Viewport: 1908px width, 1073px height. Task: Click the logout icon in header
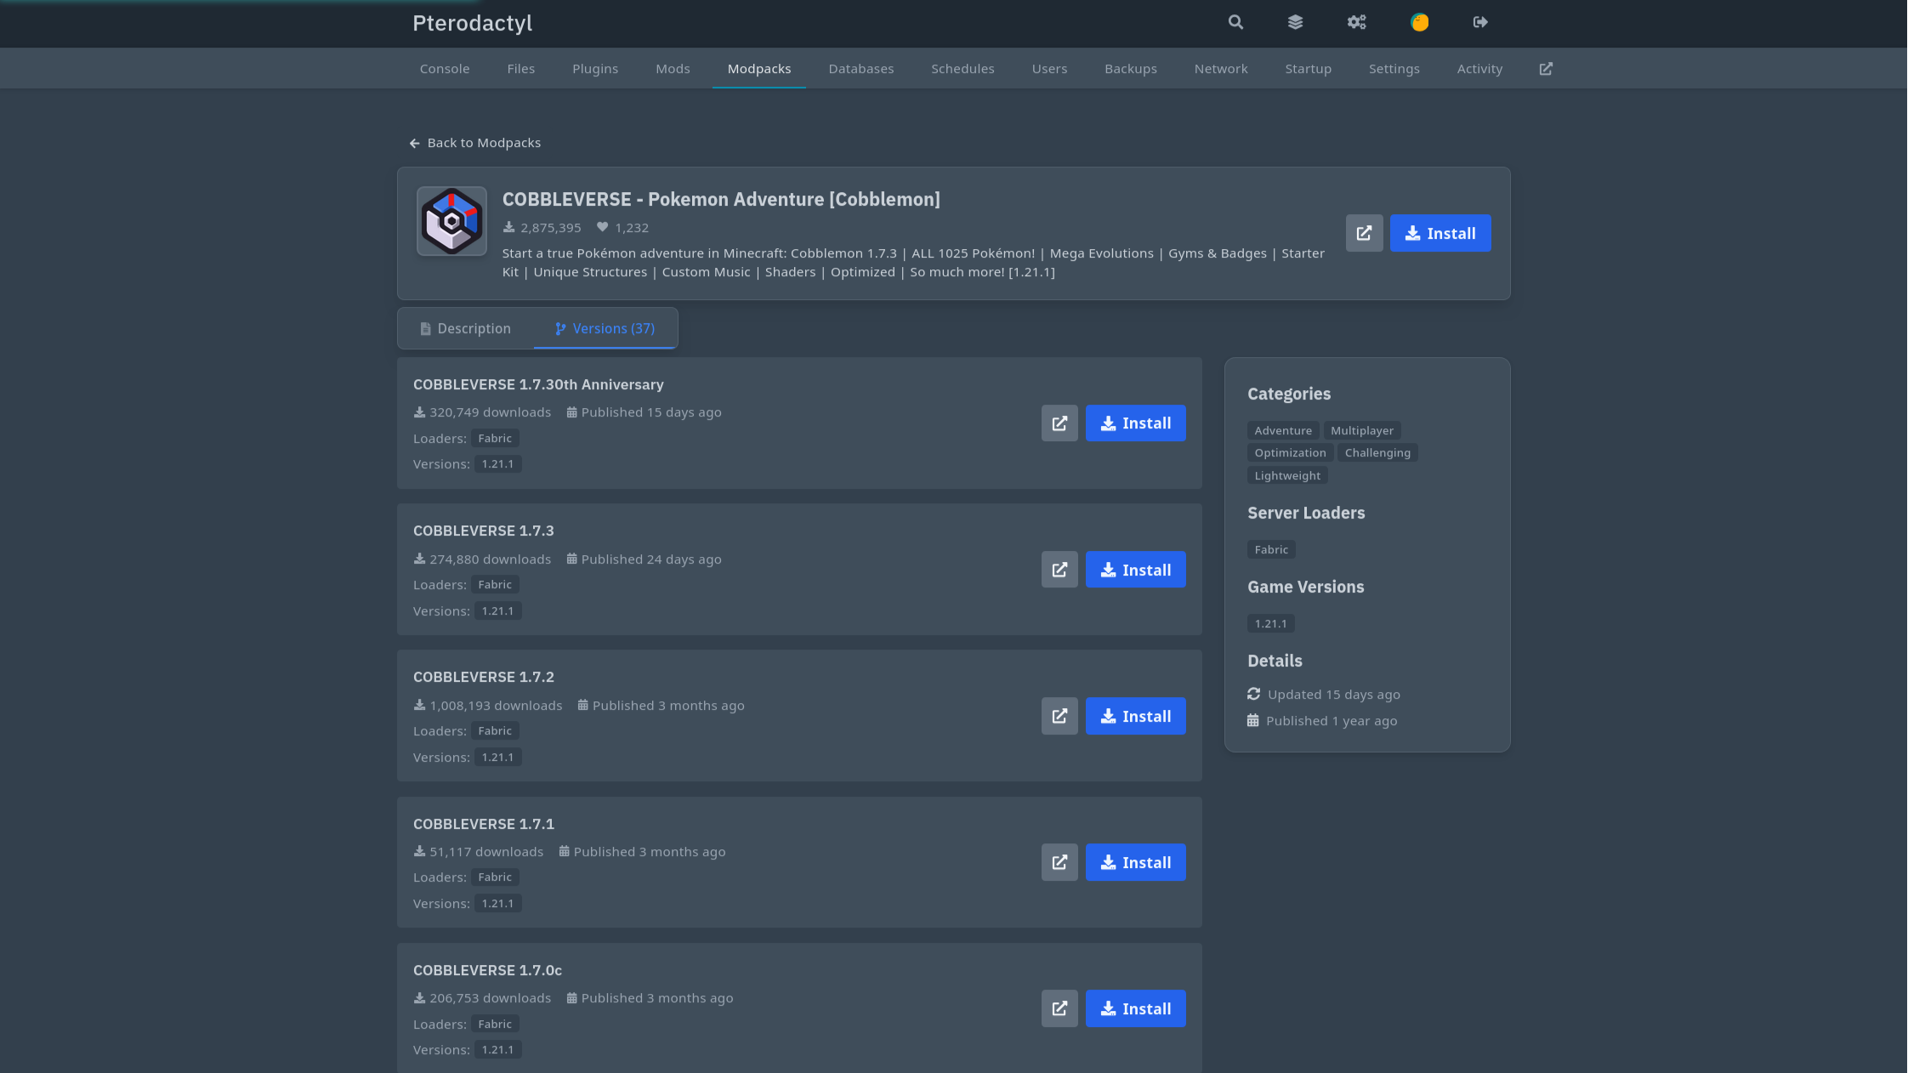tap(1480, 22)
